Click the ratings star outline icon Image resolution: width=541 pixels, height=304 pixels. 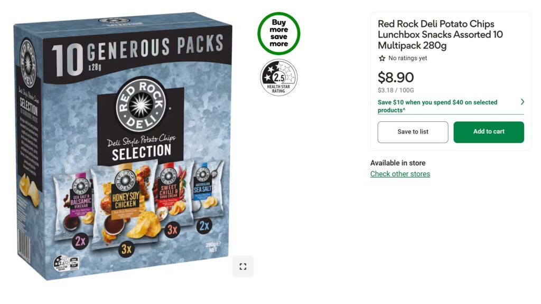tap(382, 58)
